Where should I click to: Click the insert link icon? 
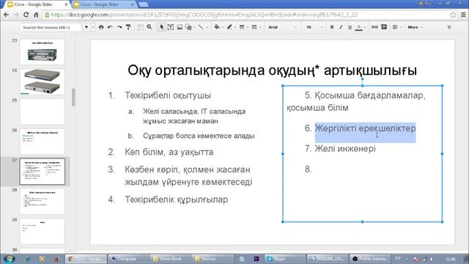pos(374,27)
